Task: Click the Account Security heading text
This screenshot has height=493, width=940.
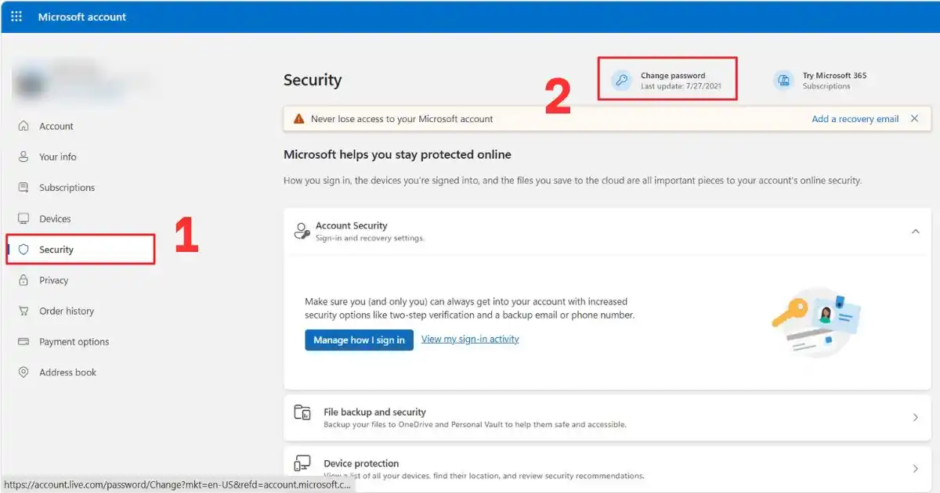Action: click(352, 225)
